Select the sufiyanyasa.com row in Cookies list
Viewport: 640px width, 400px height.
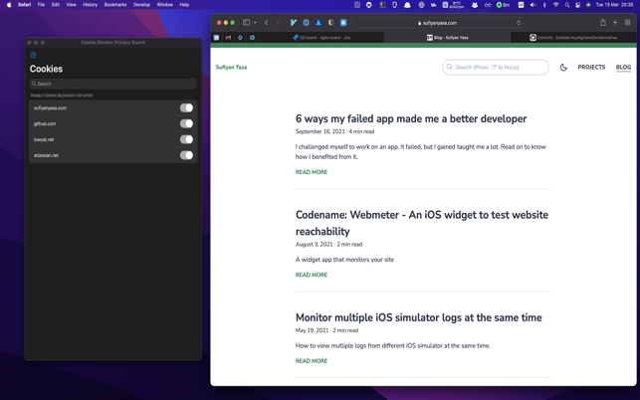tap(113, 107)
